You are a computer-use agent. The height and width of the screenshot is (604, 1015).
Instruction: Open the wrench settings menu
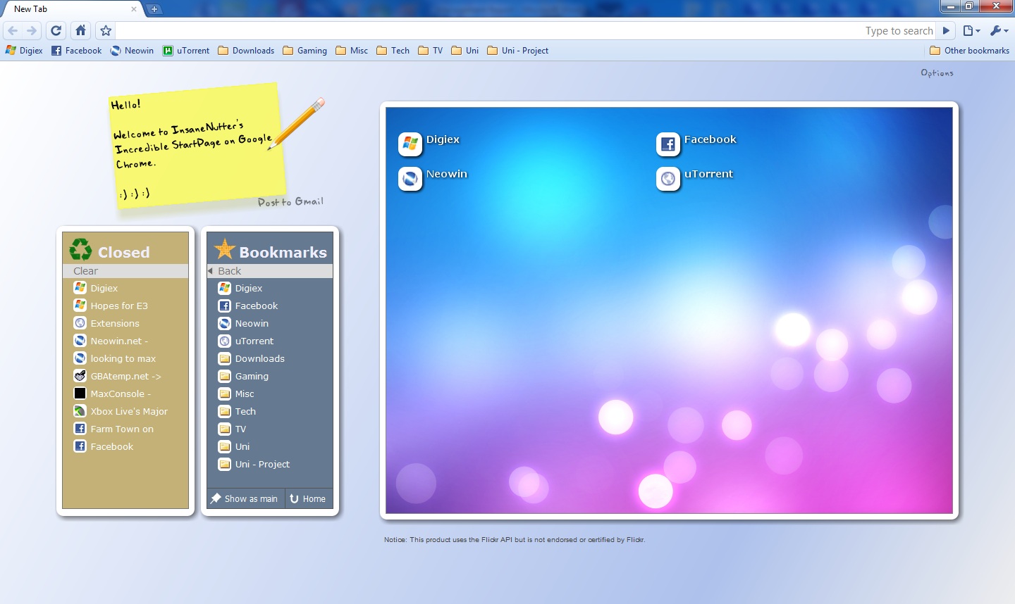pyautogui.click(x=998, y=30)
